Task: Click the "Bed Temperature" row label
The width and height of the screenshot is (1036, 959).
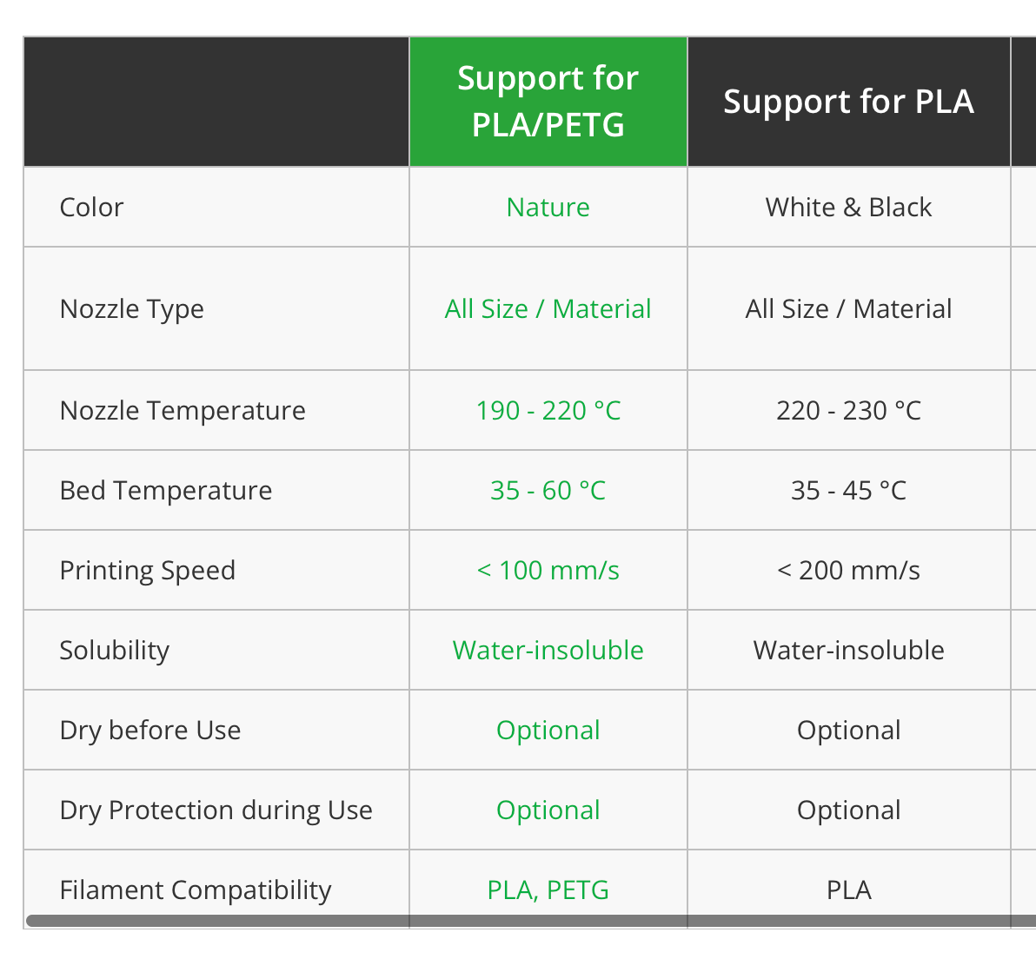Action: [x=166, y=491]
